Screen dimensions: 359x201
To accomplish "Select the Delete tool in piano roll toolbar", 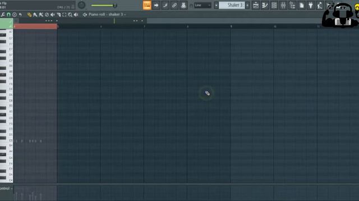I will pos(47,15).
